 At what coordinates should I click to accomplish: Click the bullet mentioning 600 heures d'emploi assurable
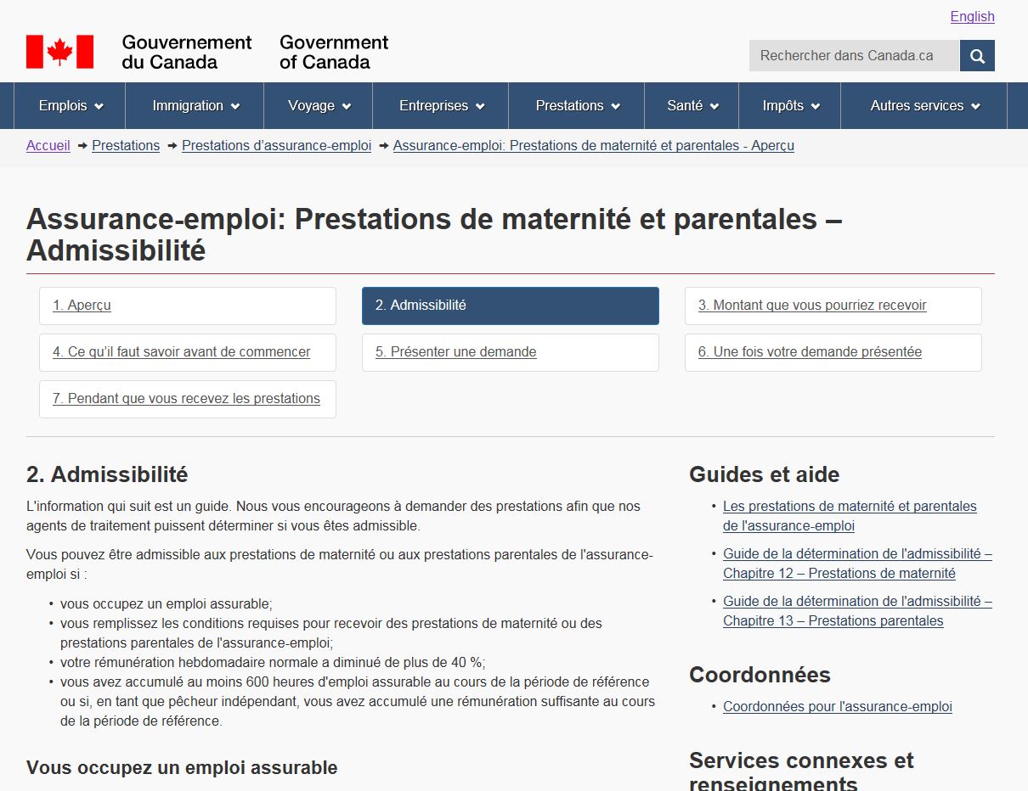pos(357,702)
